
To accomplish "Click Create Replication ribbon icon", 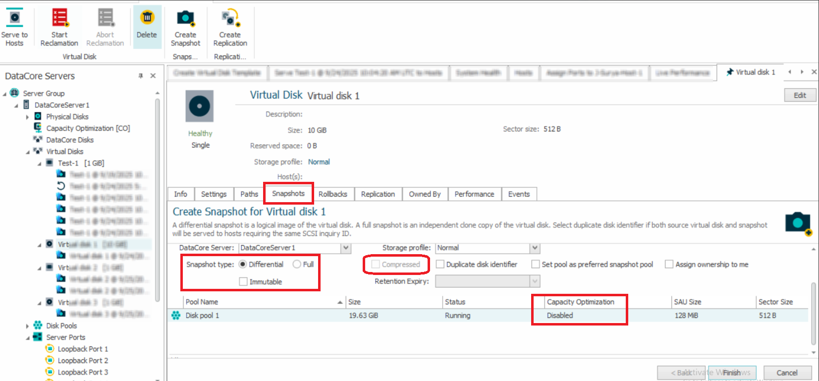I will (230, 18).
